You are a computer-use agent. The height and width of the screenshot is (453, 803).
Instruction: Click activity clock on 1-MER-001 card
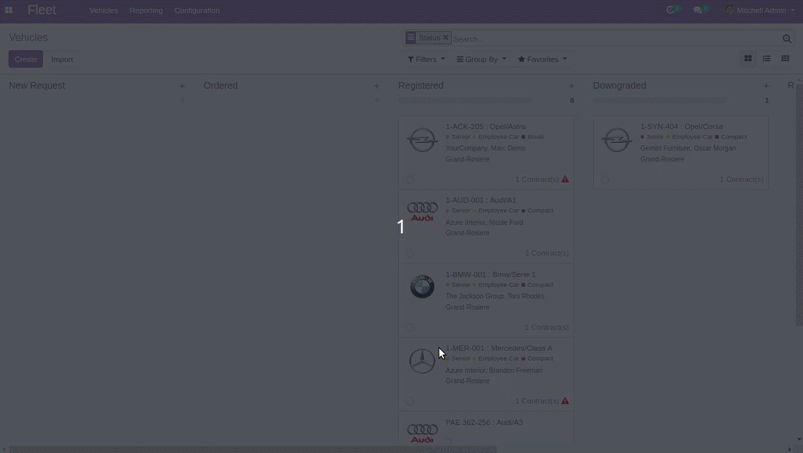[410, 402]
